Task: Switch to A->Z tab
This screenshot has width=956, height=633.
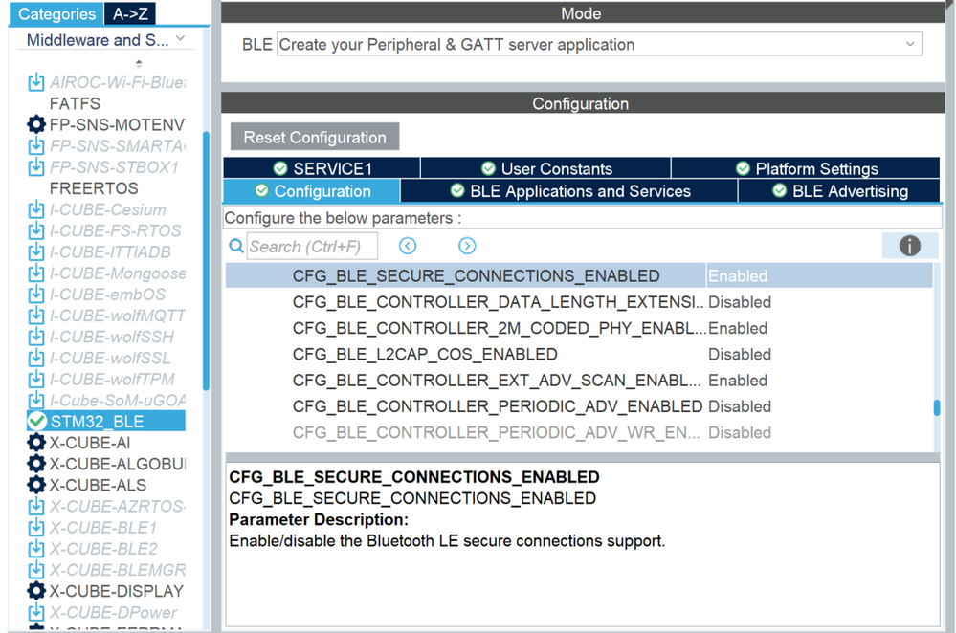Action: pos(130,14)
